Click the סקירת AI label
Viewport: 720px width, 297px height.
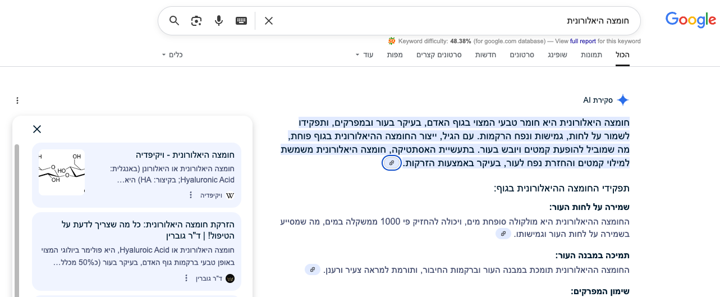click(x=598, y=100)
